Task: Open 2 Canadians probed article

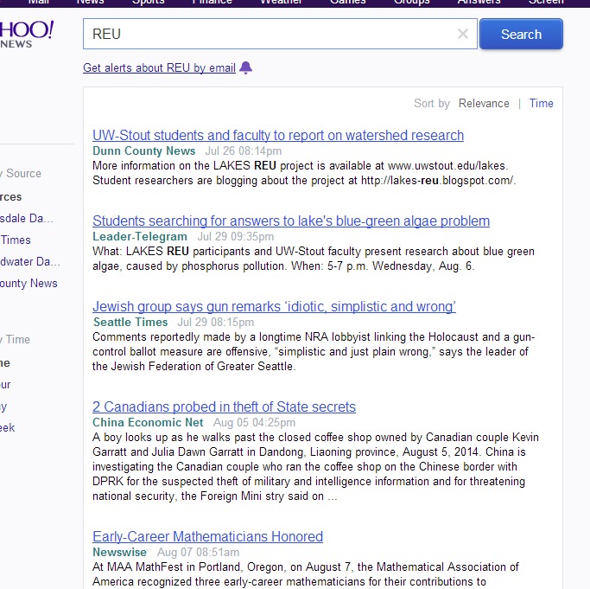Action: point(224,407)
